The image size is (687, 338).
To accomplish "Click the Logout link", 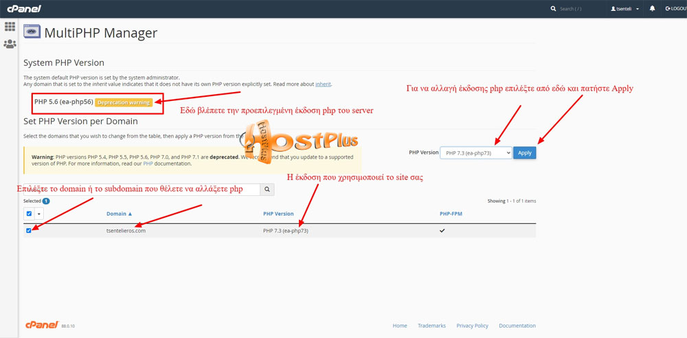I will (677, 9).
